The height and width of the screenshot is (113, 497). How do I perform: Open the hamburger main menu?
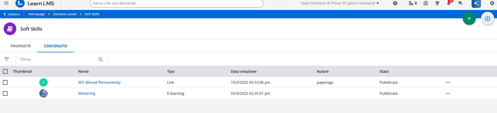coord(7,3)
